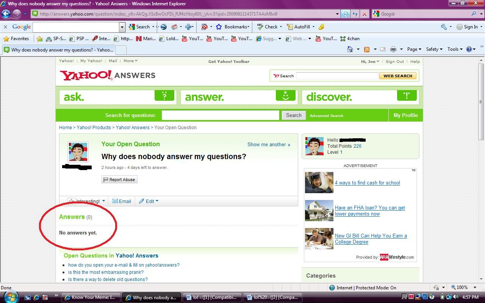Click the 'Search for questions' input field

(x=220, y=115)
